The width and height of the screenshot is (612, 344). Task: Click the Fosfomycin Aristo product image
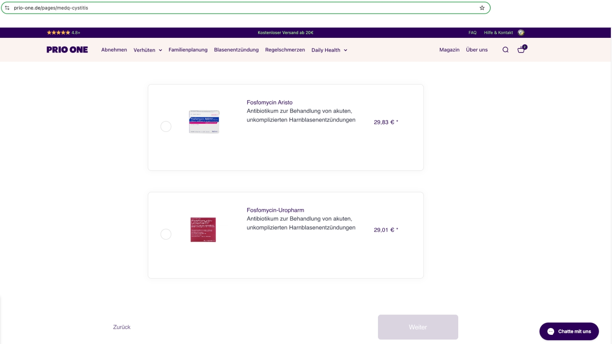click(x=204, y=122)
